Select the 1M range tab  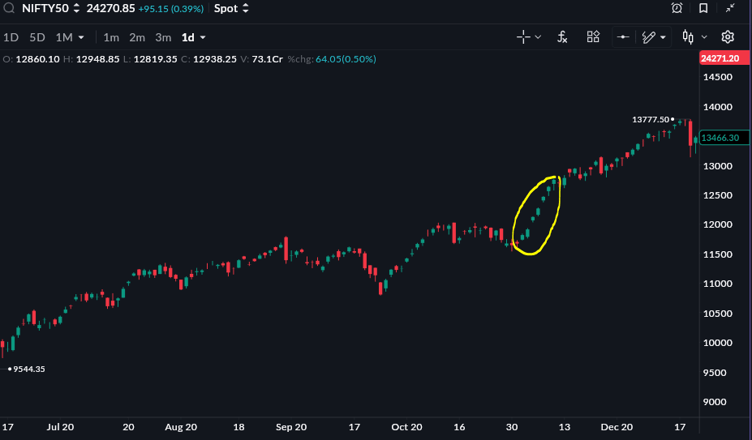point(64,37)
